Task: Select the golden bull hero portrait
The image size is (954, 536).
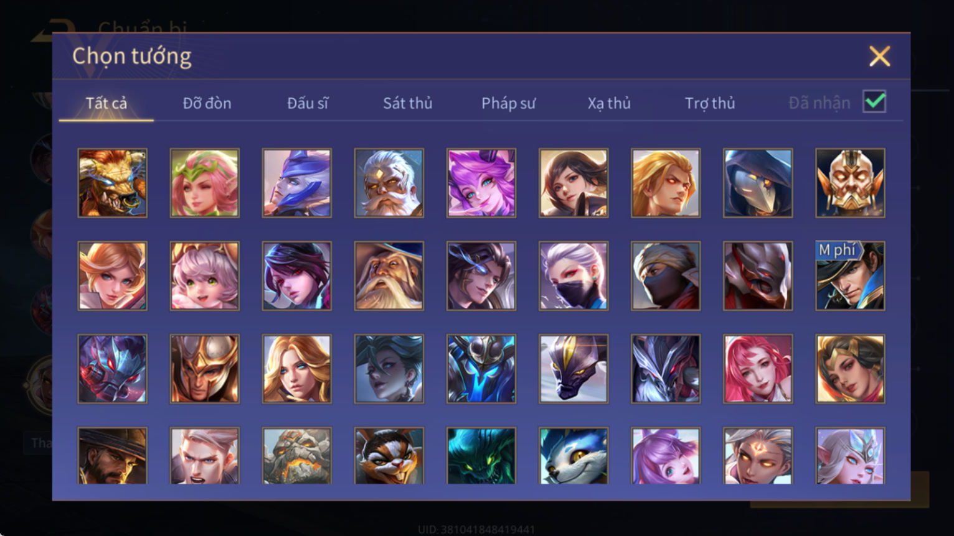Action: (x=113, y=183)
